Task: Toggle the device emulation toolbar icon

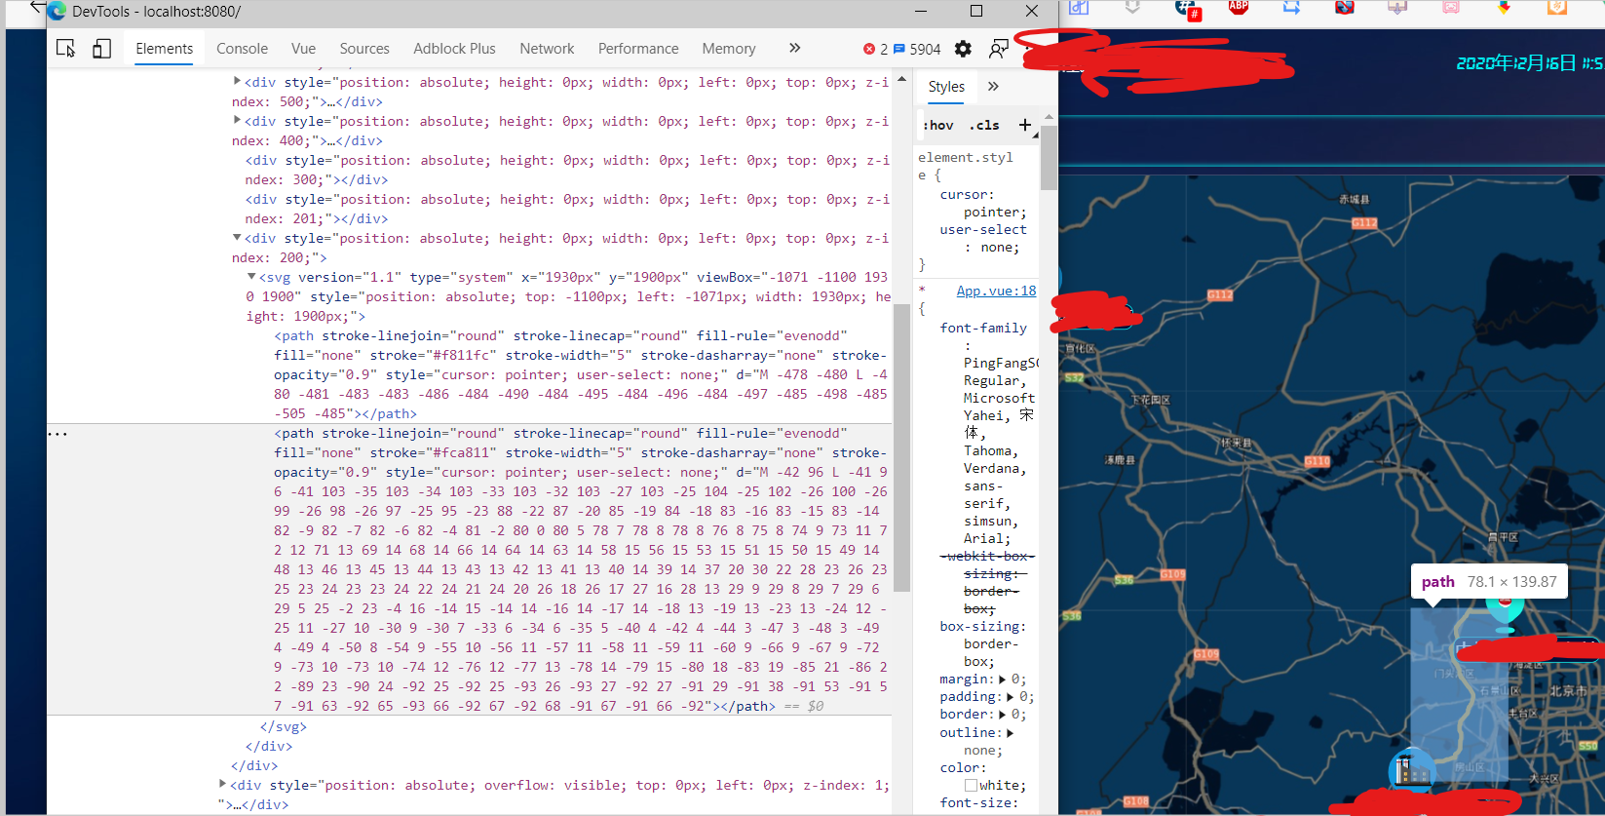Action: point(101,49)
